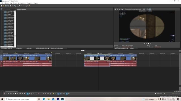Open the Normal Edit tool dropdown arrow
Image resolution: width=181 pixels, height=101 pixels.
(29, 94)
